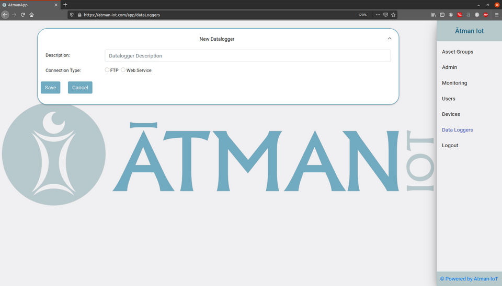502x286 pixels.
Task: Open Data Loggers in the sidebar
Action: point(457,130)
